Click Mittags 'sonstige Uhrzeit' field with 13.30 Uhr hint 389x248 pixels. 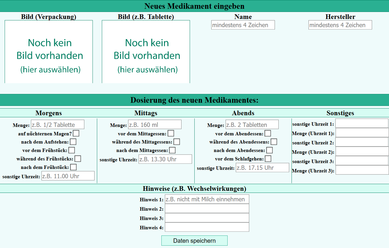[165, 159]
